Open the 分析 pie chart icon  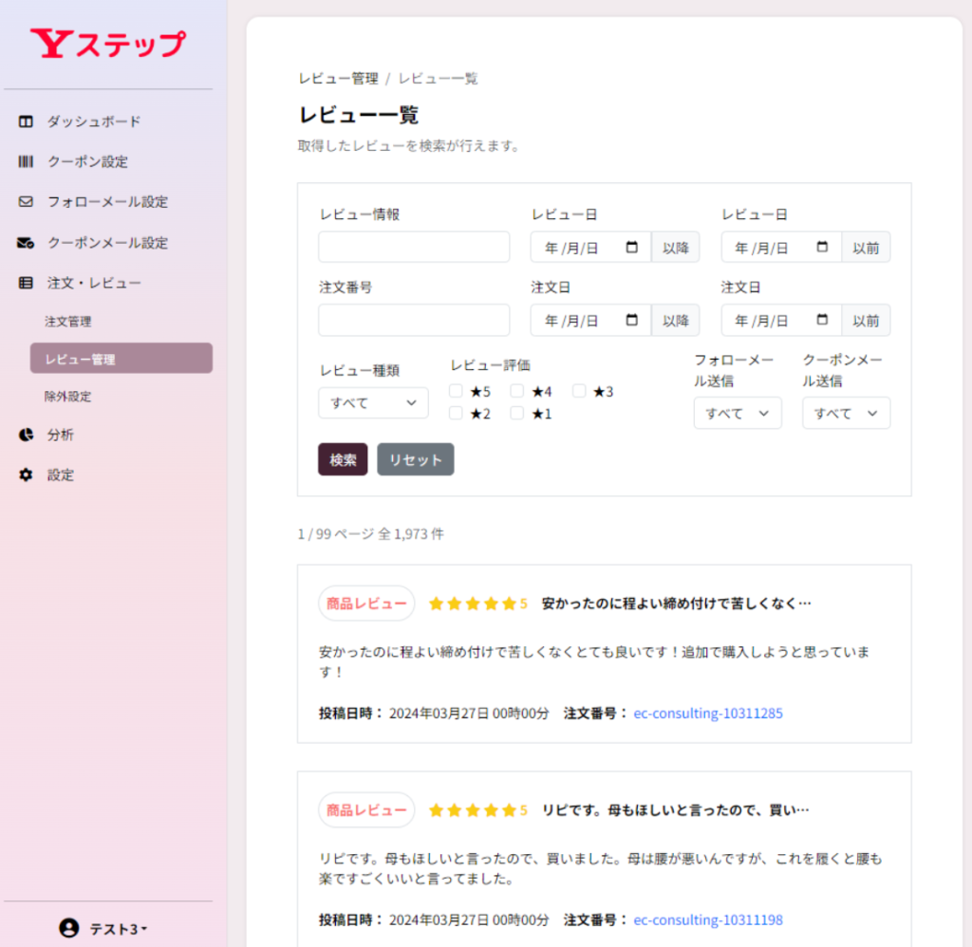25,435
